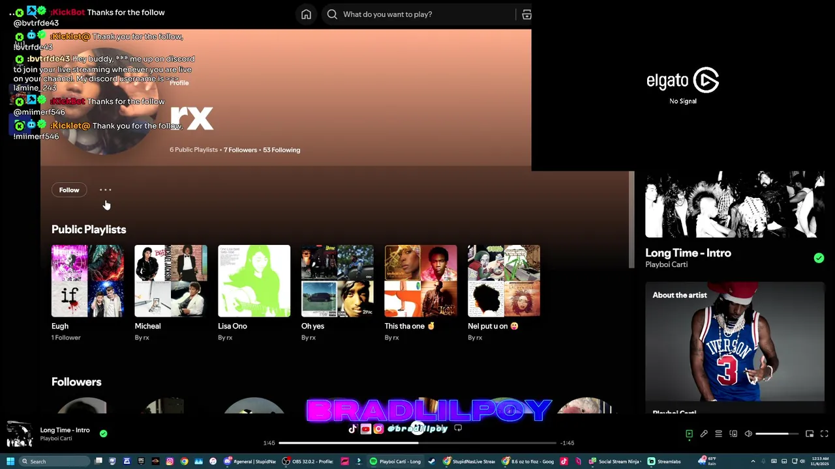Open the About the artist card

tap(735, 347)
